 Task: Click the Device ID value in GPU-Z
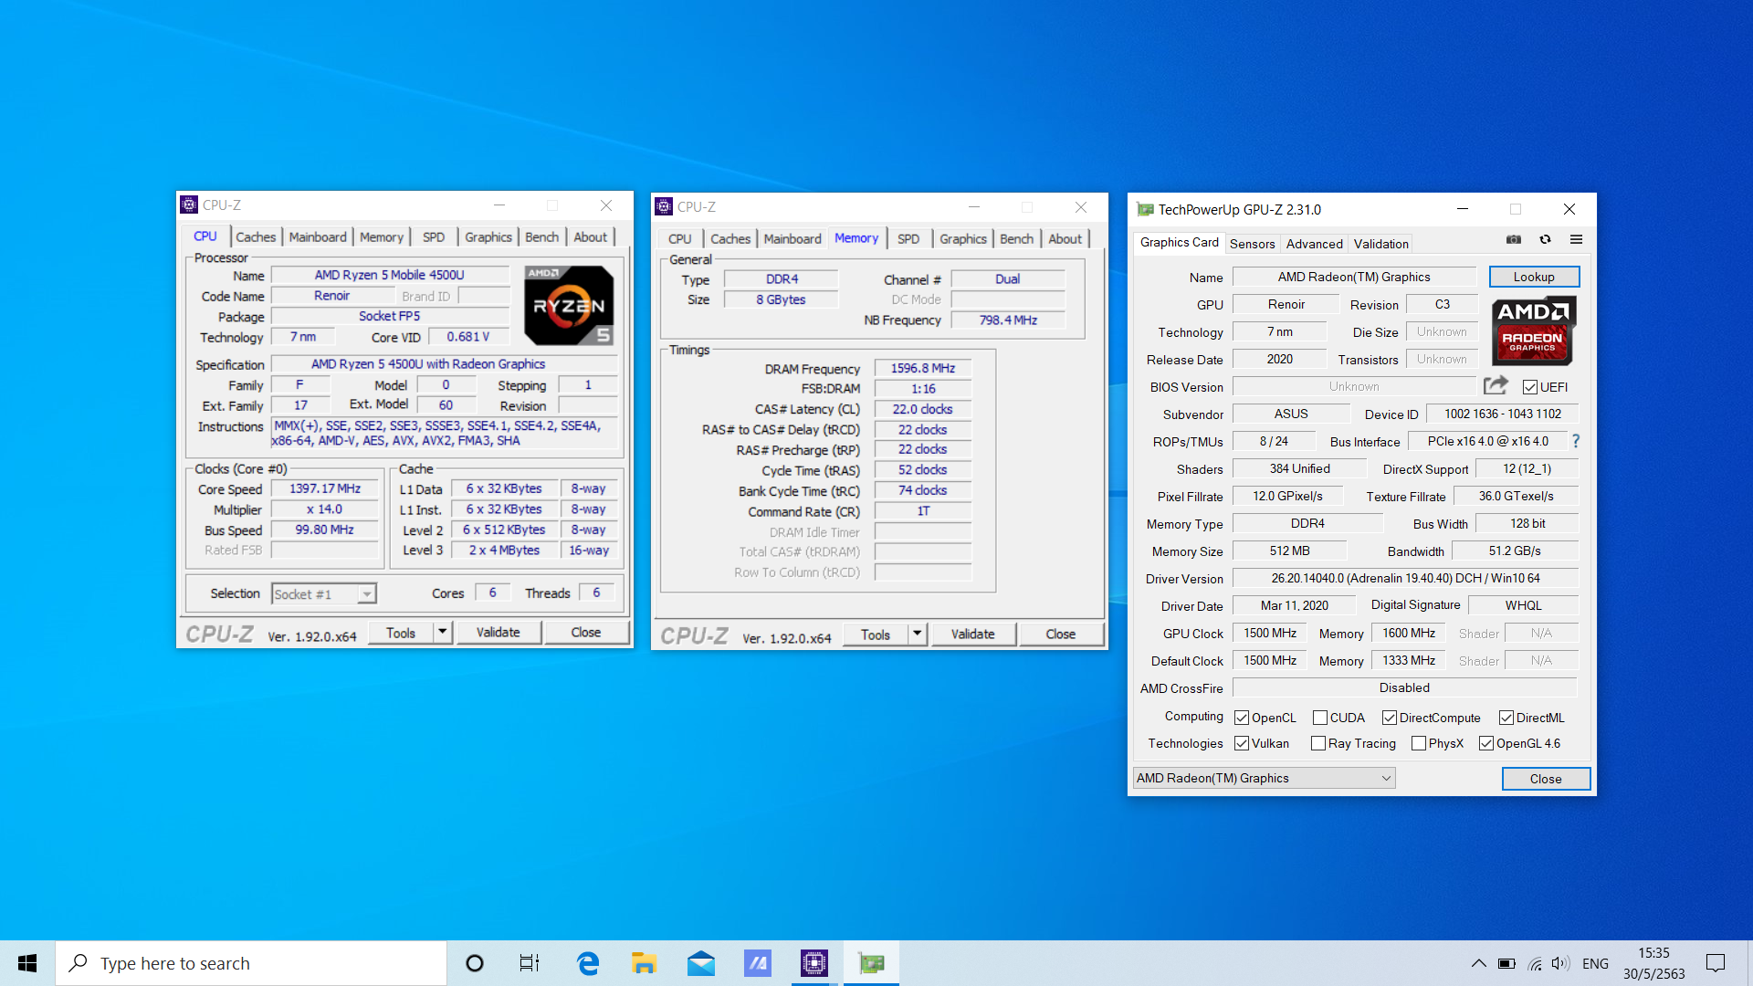1502,414
